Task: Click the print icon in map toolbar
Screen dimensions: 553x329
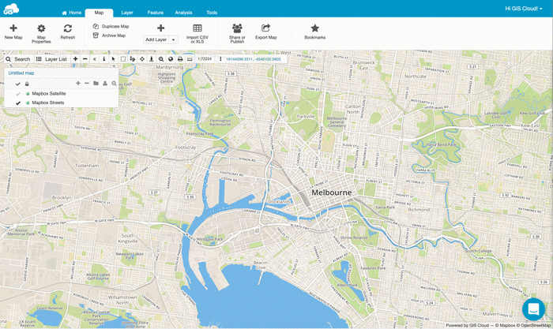Action: point(180,59)
